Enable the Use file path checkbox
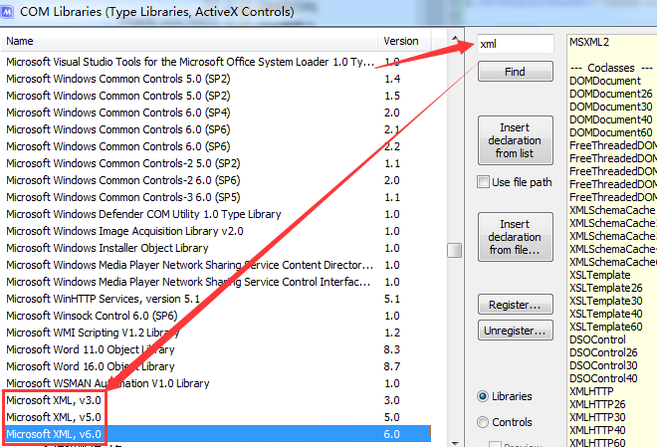 483,182
